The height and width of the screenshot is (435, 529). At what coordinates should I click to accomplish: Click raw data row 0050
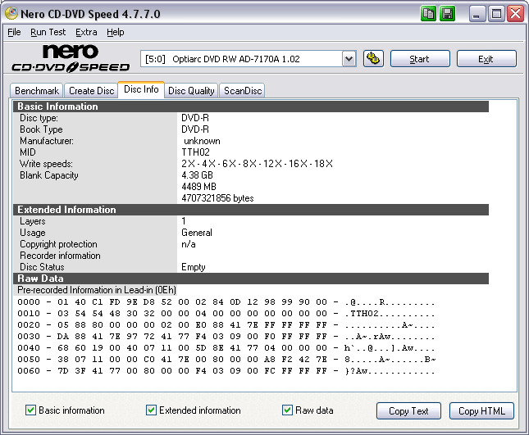point(226,359)
